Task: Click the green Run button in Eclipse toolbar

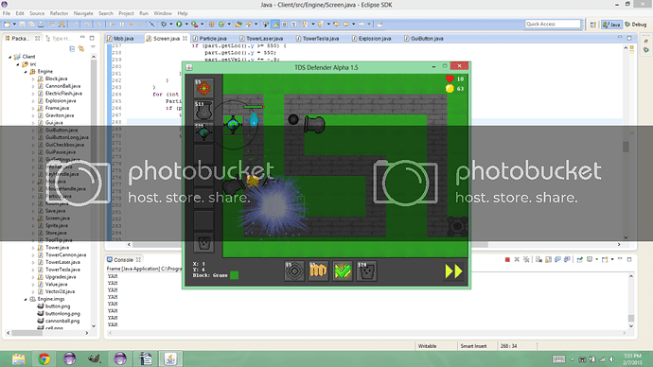Action: click(179, 25)
